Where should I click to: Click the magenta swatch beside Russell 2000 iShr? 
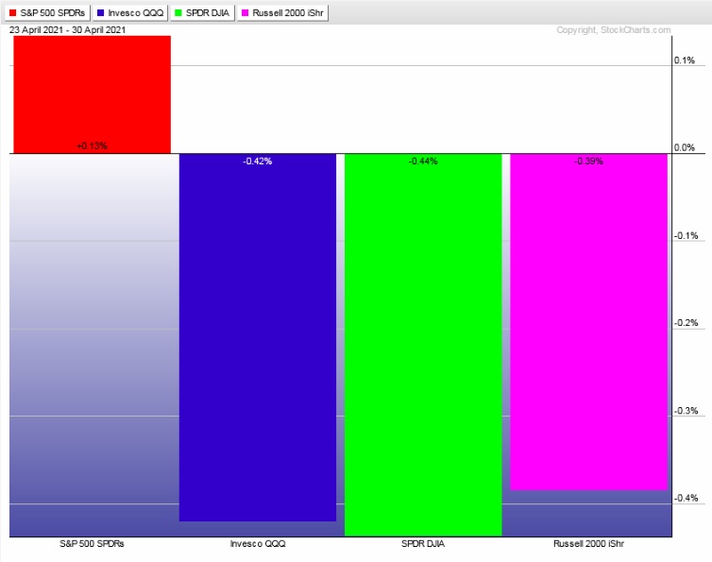tap(246, 12)
